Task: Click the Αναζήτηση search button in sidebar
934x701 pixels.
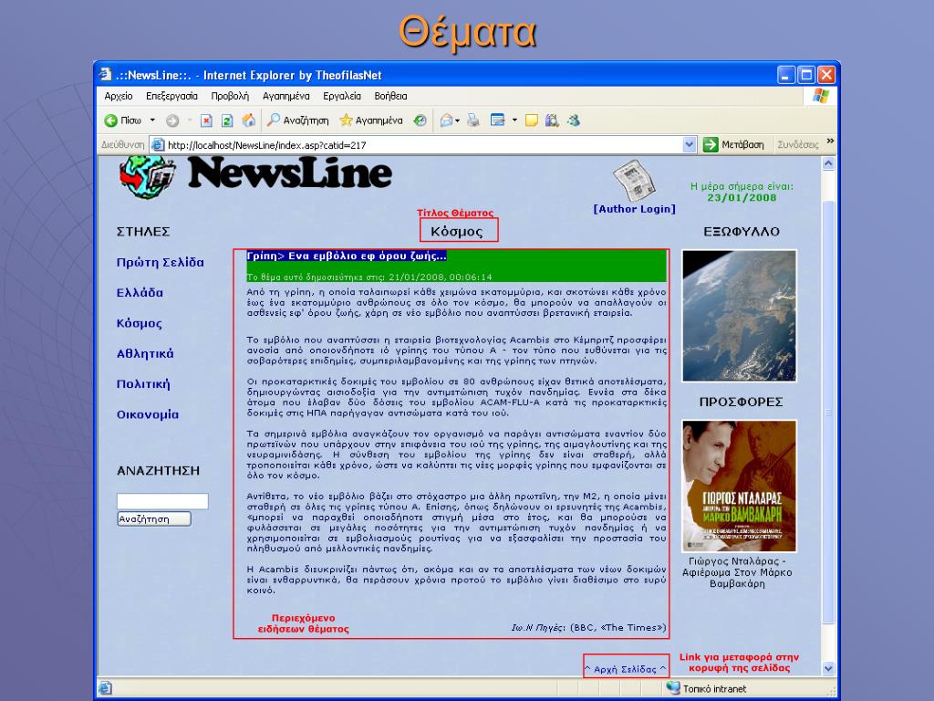Action: pyautogui.click(x=154, y=519)
